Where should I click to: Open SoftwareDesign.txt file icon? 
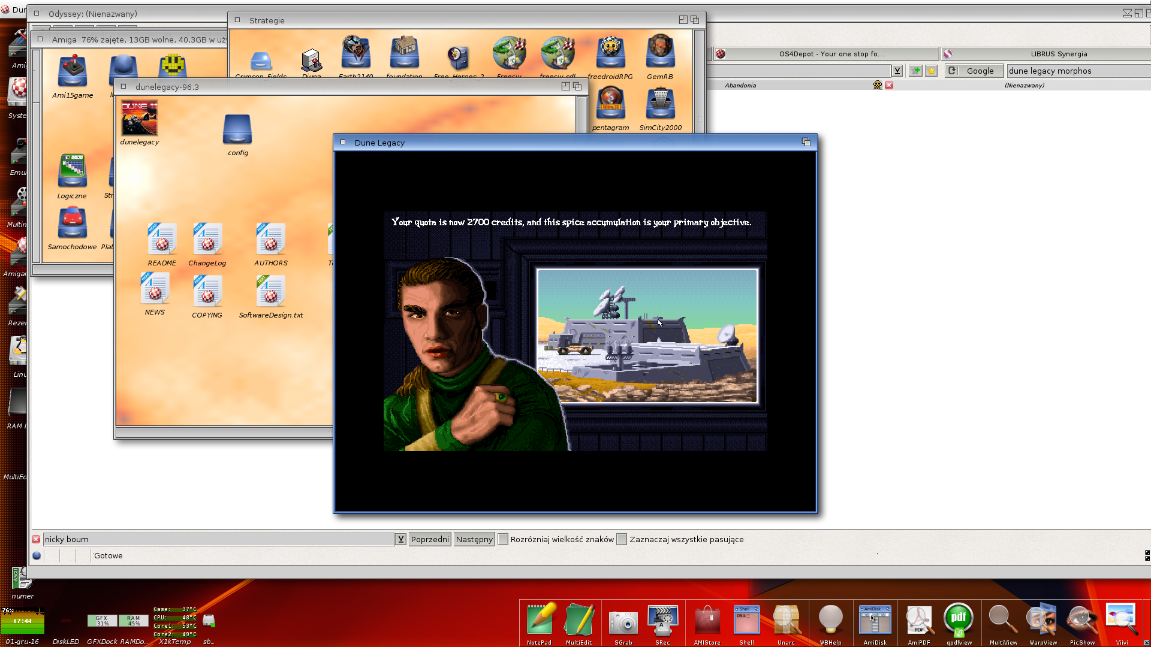point(271,291)
